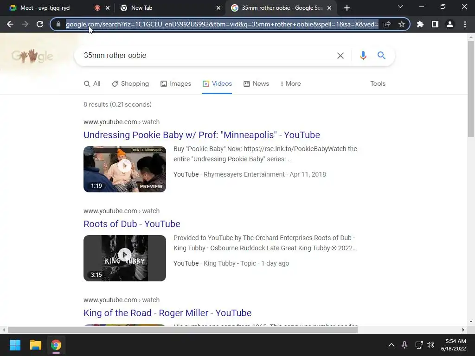Close the New Tab tab
The width and height of the screenshot is (475, 356).
click(218, 8)
